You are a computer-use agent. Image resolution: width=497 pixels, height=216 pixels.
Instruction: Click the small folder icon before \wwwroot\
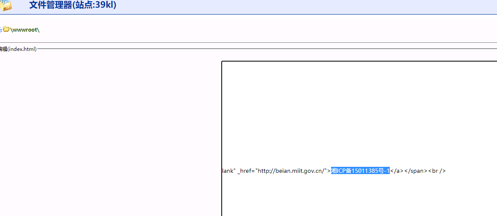coord(6,30)
